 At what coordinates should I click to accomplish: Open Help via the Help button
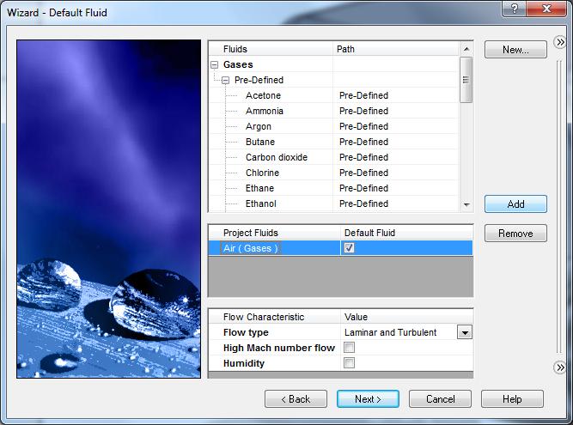click(x=512, y=399)
